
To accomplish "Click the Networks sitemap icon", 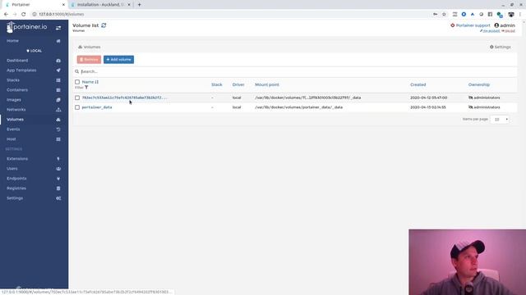I will [58, 110].
